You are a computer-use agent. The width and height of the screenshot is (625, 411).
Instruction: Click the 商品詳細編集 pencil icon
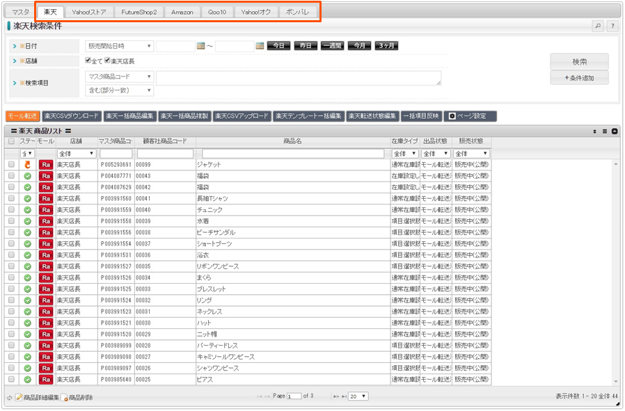point(19,397)
